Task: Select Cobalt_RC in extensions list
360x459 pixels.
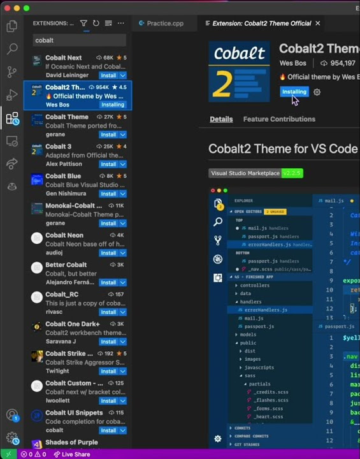Action: tap(78, 303)
